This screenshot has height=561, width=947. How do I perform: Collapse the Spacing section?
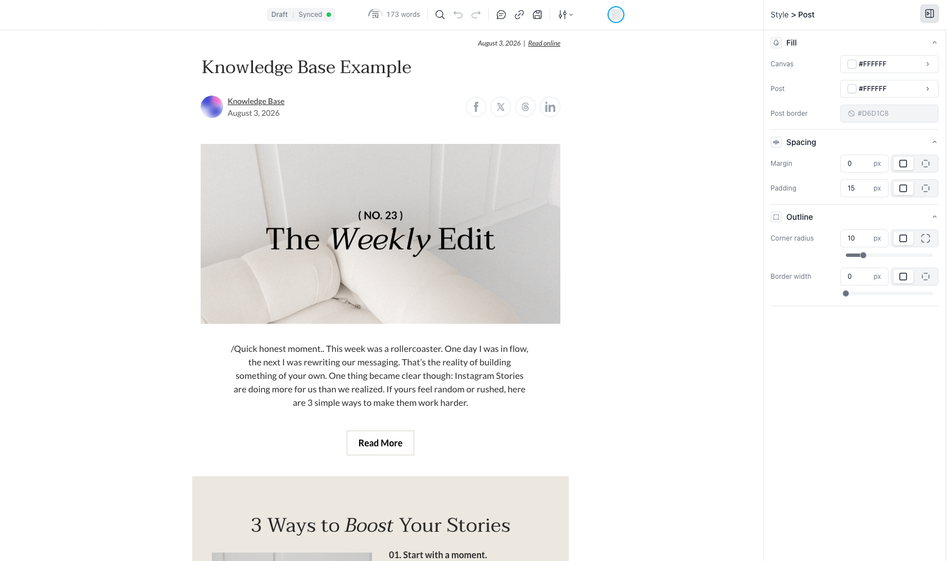(x=934, y=142)
